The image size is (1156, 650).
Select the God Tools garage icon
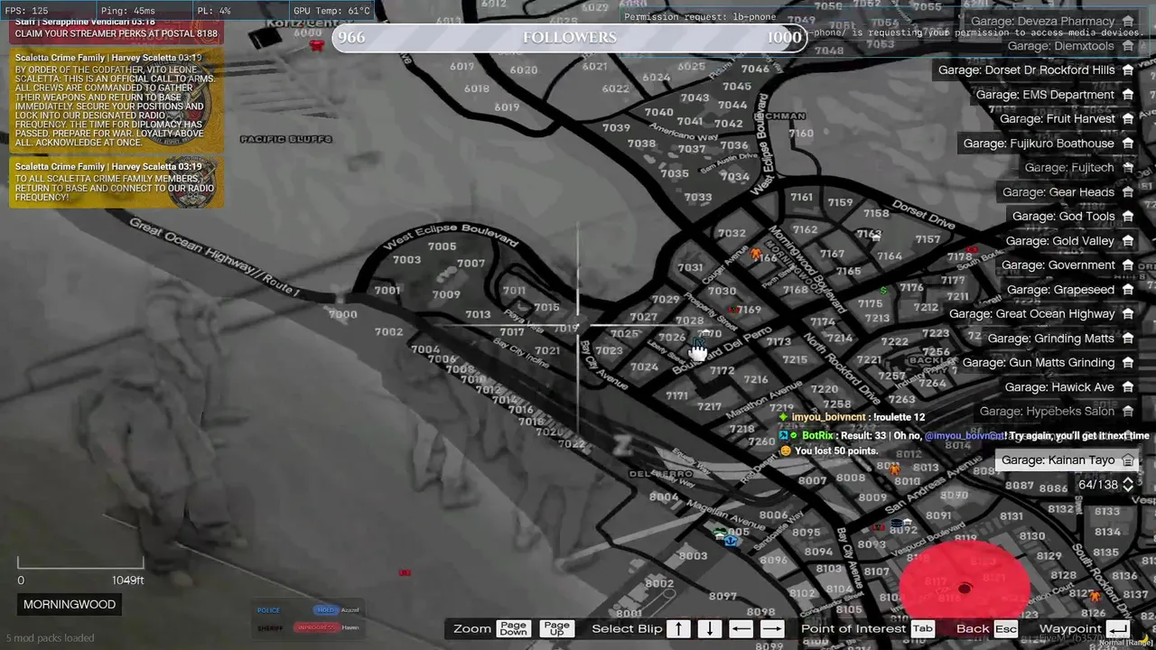click(1128, 216)
